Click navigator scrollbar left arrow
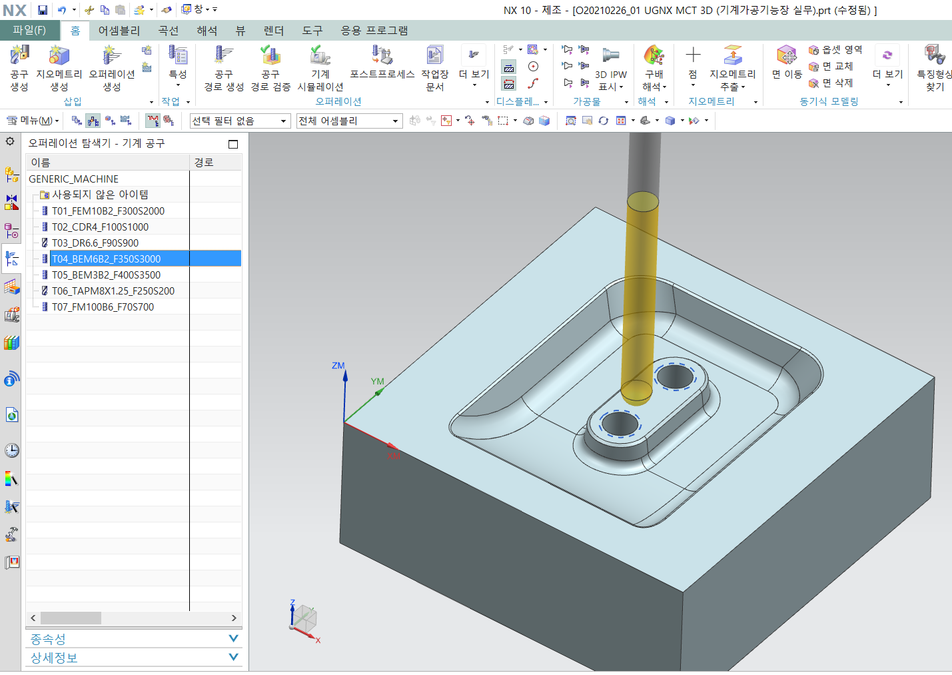952x675 pixels. click(33, 618)
